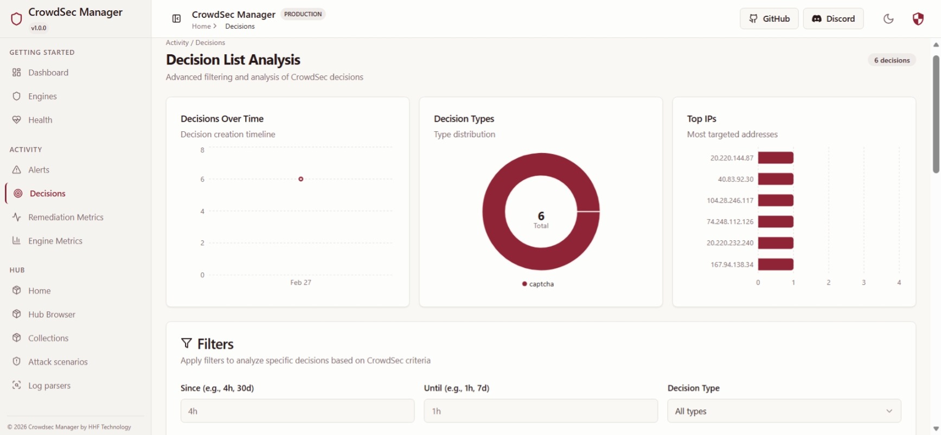The height and width of the screenshot is (435, 941).
Task: Click the Dashboard grid icon in the sidebar
Action: (x=17, y=73)
